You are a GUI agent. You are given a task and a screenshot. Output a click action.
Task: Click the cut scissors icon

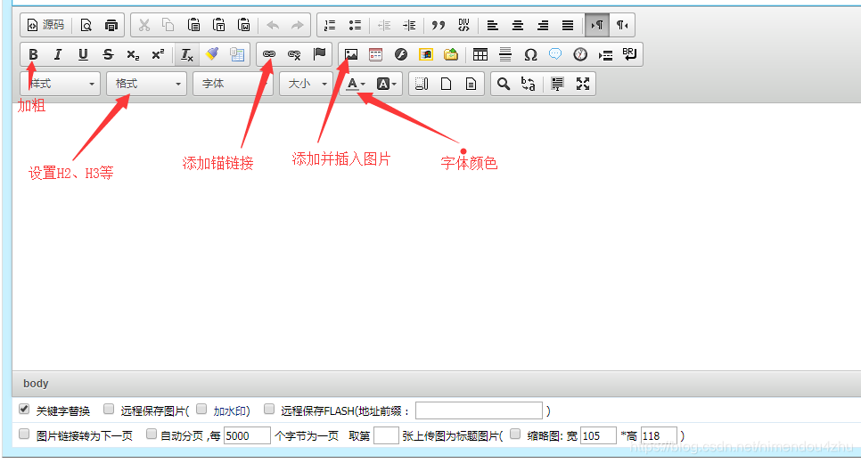(143, 25)
